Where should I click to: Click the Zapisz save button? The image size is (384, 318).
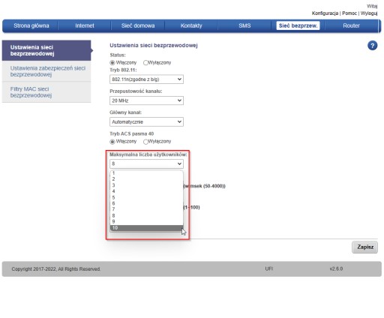click(365, 247)
